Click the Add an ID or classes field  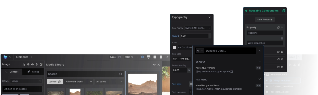(22, 89)
